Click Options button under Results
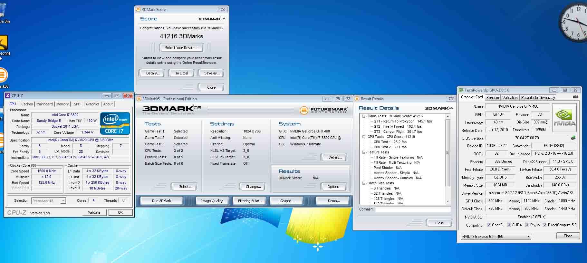587x263 pixels. pyautogui.click(x=335, y=187)
